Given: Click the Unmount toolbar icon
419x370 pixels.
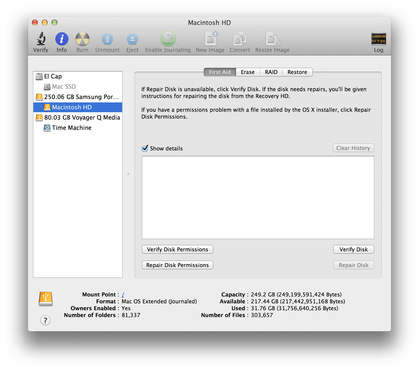Looking at the screenshot, I should (x=107, y=39).
